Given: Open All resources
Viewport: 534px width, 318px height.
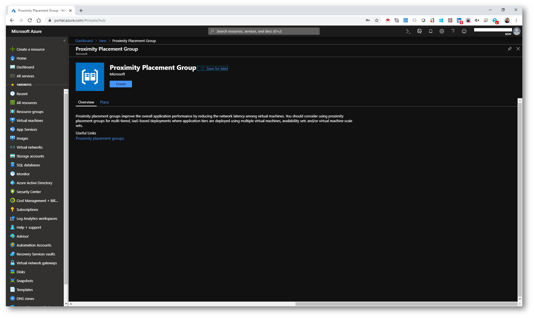Looking at the screenshot, I should click(27, 103).
